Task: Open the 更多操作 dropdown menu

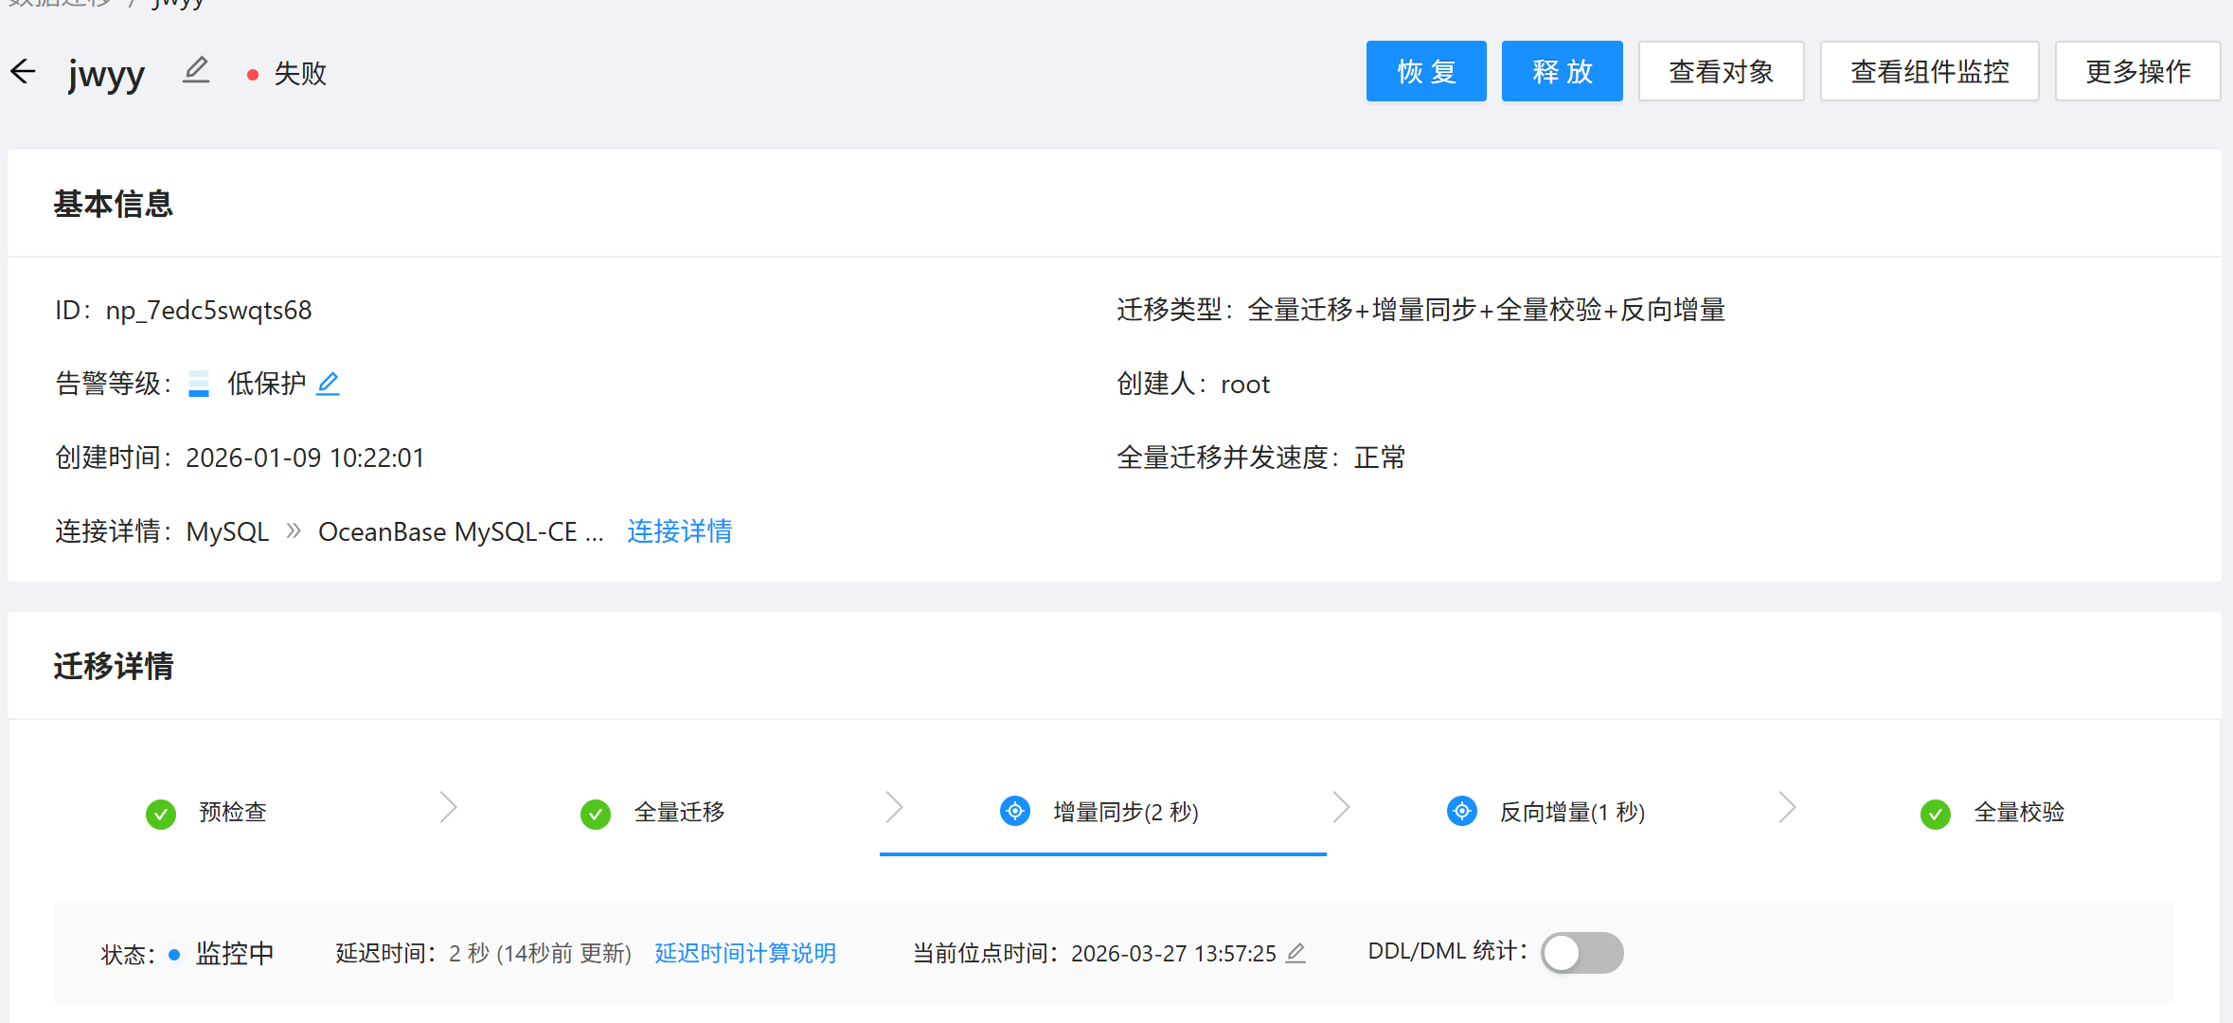Action: [x=2137, y=72]
